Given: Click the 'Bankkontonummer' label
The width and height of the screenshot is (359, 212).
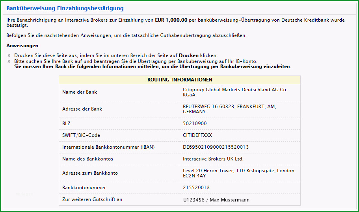Looking at the screenshot, I should (84, 188).
